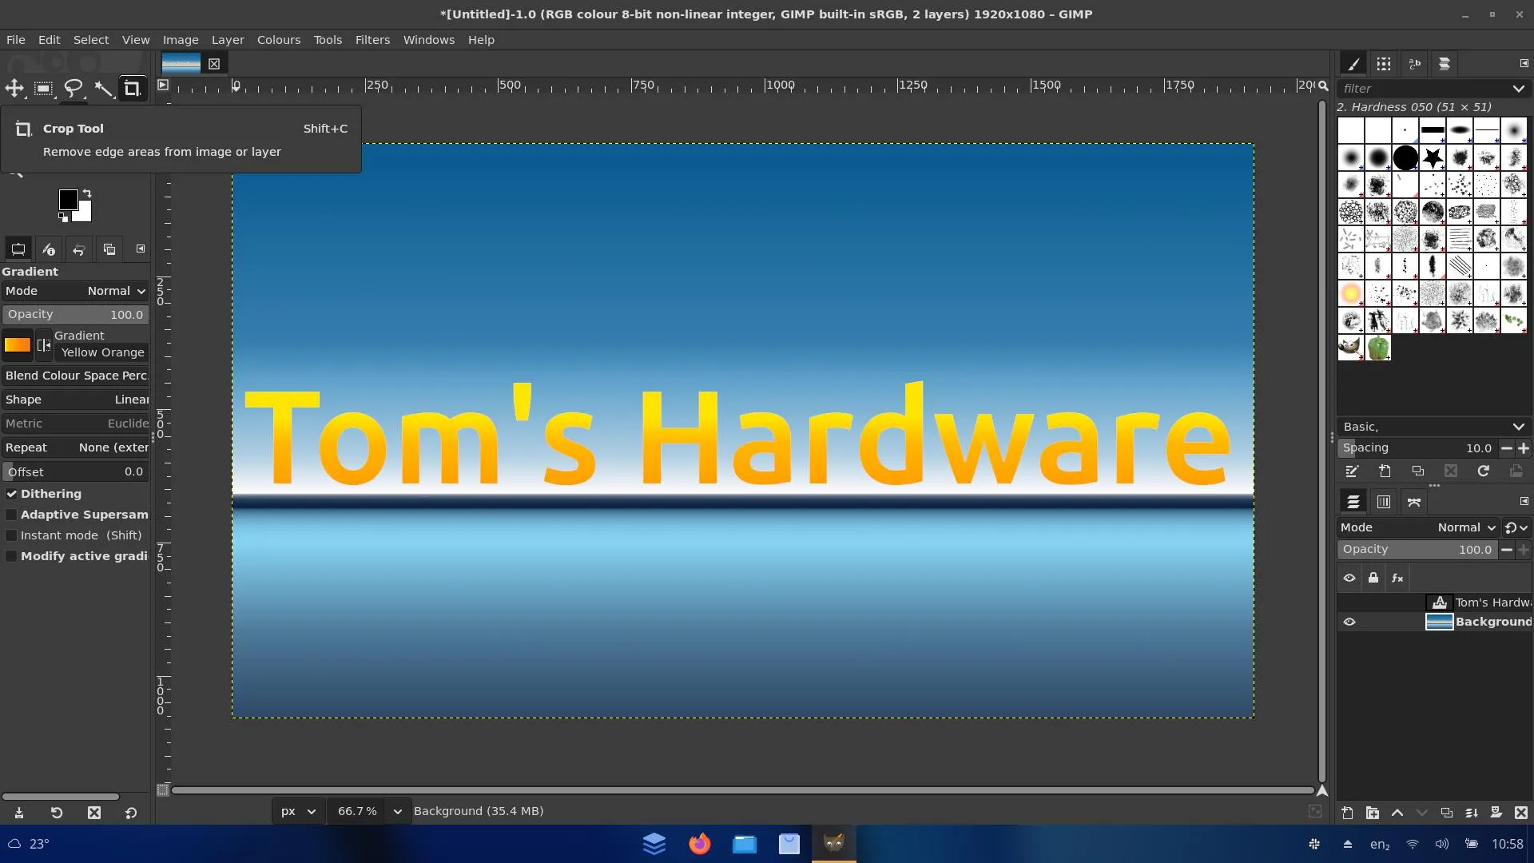Enable Adaptive Supersampling checkbox
Viewport: 1534px width, 863px height.
coord(11,515)
